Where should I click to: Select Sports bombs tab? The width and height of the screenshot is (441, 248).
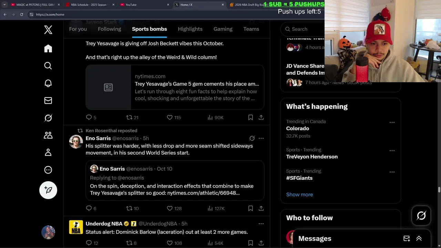tap(150, 29)
